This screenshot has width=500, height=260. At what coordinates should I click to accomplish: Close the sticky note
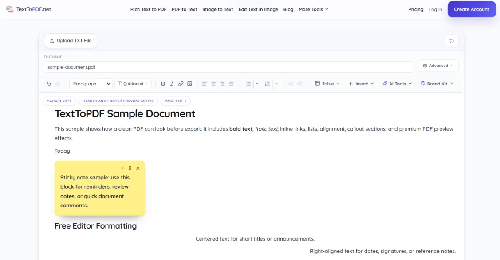coord(138,168)
